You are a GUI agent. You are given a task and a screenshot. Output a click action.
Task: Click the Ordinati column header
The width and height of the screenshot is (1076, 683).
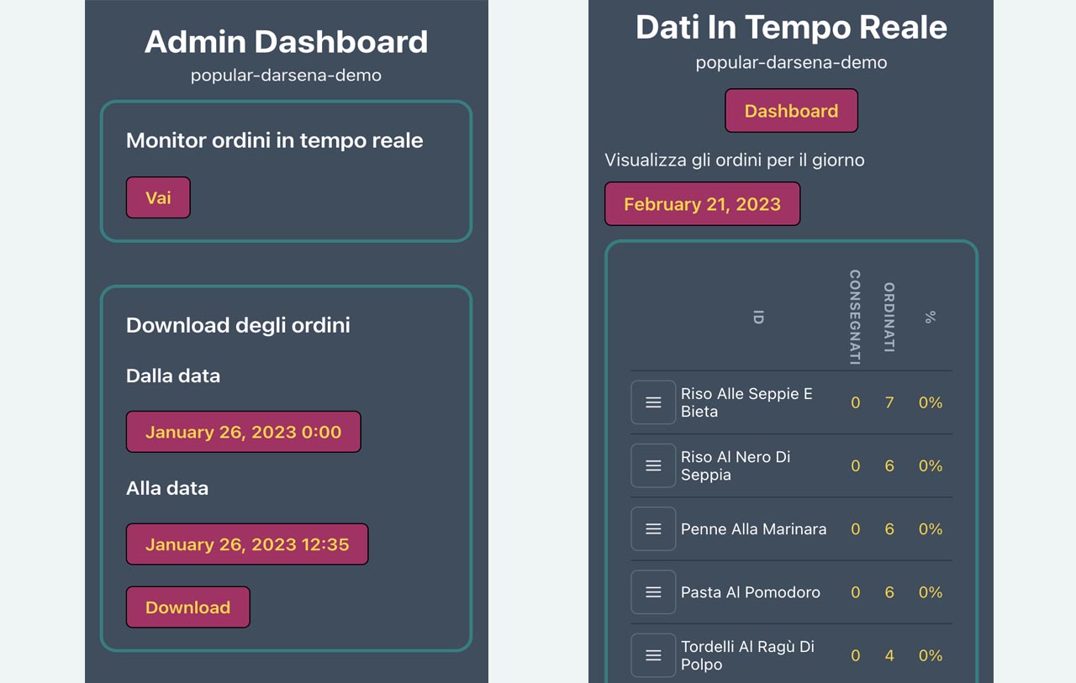coord(889,317)
